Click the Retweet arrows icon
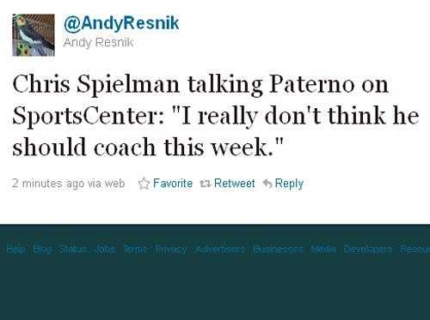The image size is (430, 320). point(206,184)
